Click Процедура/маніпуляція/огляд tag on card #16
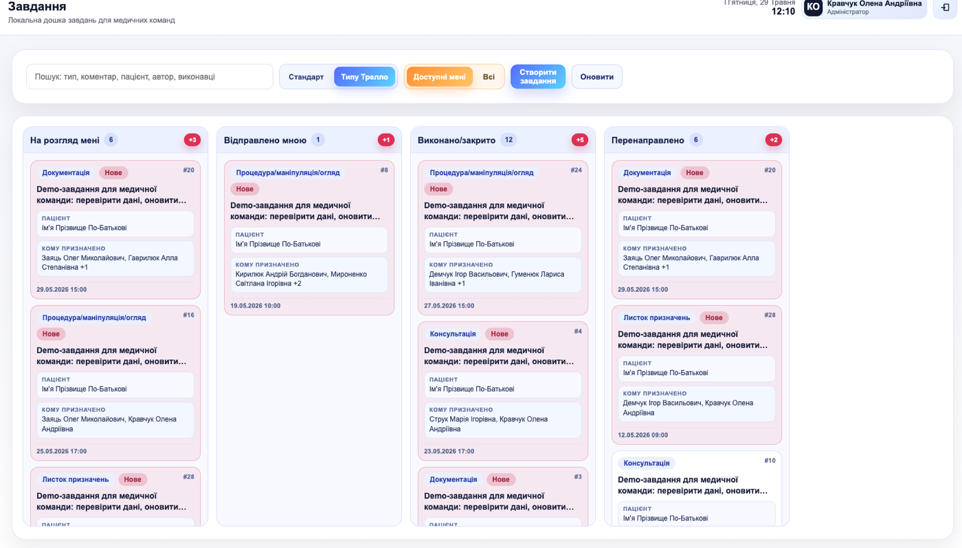 click(x=94, y=318)
